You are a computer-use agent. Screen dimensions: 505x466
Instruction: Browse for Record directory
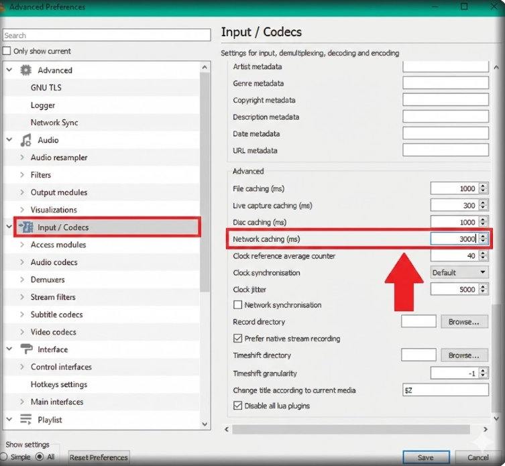[x=464, y=321]
